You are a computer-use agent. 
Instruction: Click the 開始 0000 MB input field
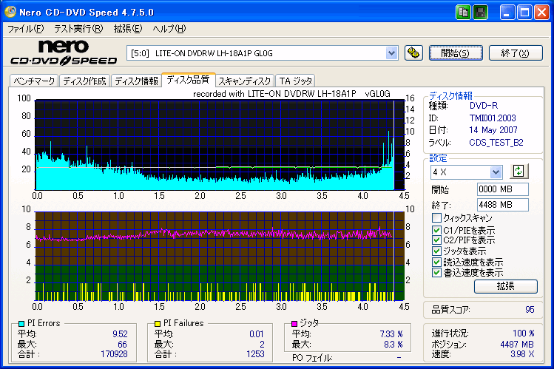tap(503, 189)
